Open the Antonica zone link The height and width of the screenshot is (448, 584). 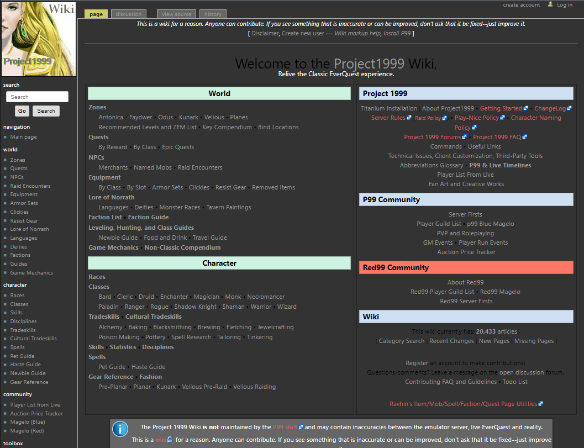coord(111,117)
